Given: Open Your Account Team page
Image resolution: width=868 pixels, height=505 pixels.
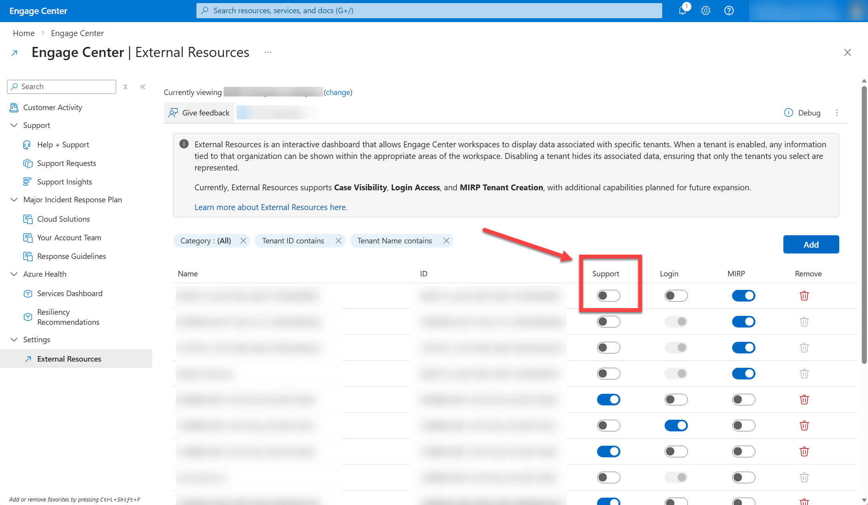Looking at the screenshot, I should [x=69, y=238].
